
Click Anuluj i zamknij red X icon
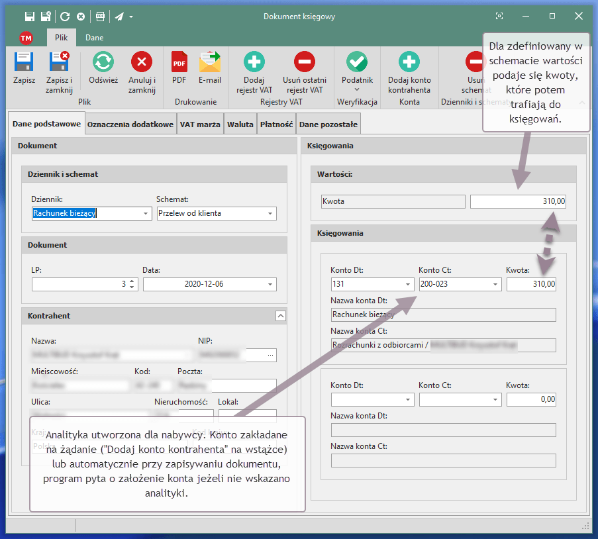(142, 63)
